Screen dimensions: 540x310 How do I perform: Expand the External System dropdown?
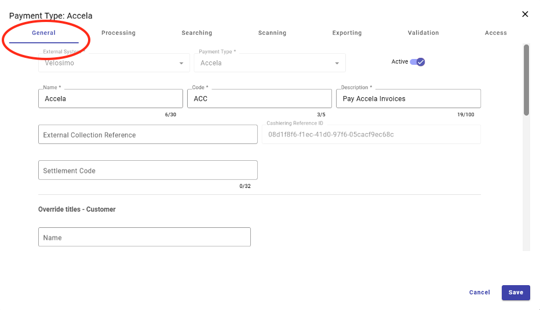pyautogui.click(x=114, y=63)
